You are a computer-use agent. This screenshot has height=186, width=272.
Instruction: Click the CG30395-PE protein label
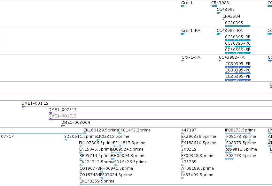tap(238, 77)
